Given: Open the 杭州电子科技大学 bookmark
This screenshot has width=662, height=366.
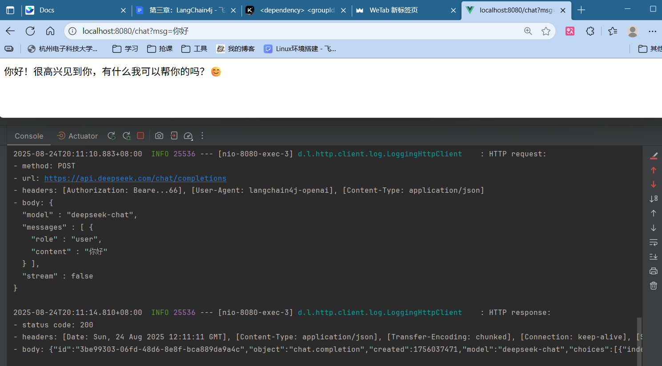Looking at the screenshot, I should (x=63, y=49).
